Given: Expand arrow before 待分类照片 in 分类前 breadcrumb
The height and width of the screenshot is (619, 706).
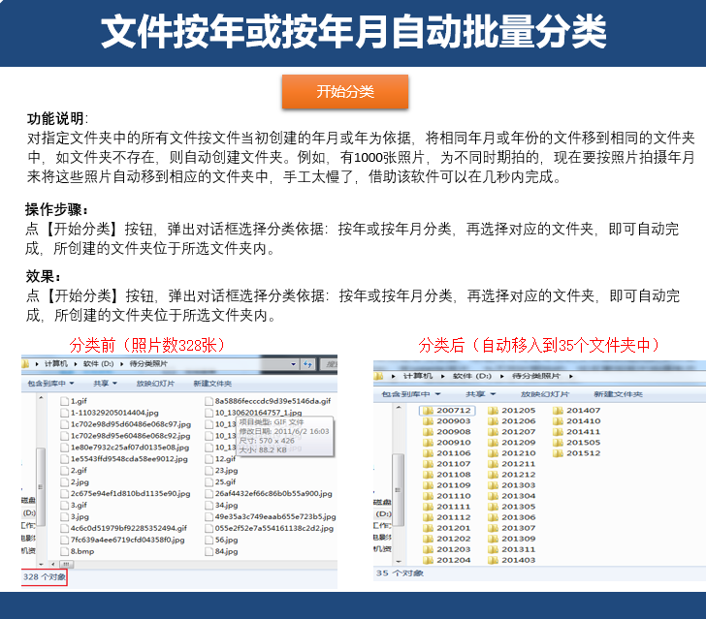Looking at the screenshot, I should [121, 364].
